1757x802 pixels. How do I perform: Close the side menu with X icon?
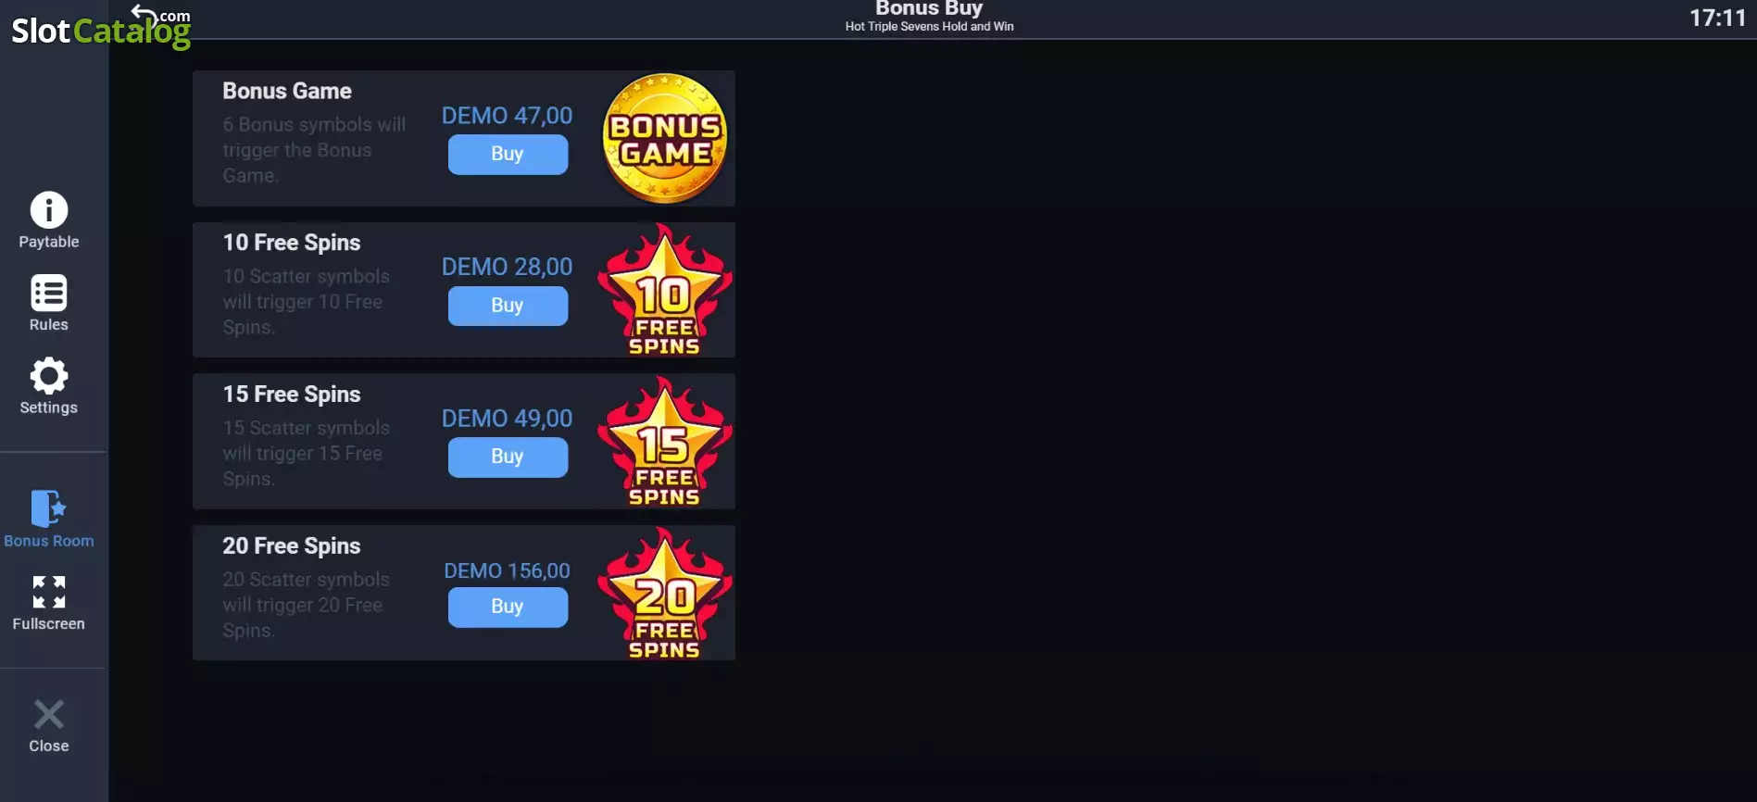pos(49,714)
